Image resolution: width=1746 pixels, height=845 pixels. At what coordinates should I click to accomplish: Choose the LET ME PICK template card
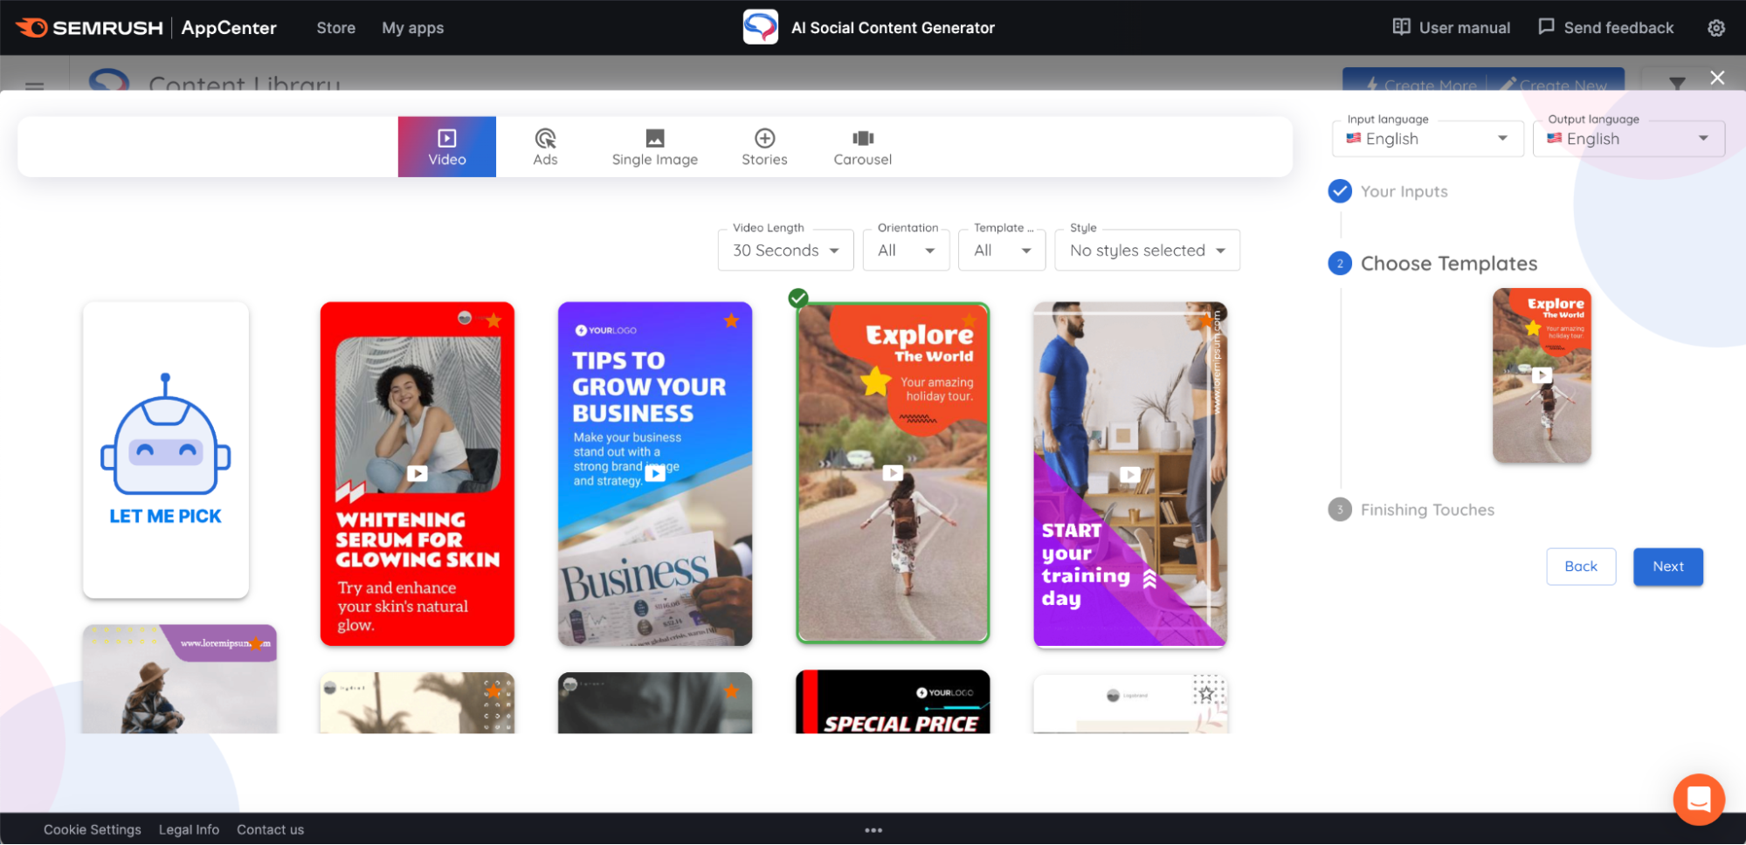(165, 450)
